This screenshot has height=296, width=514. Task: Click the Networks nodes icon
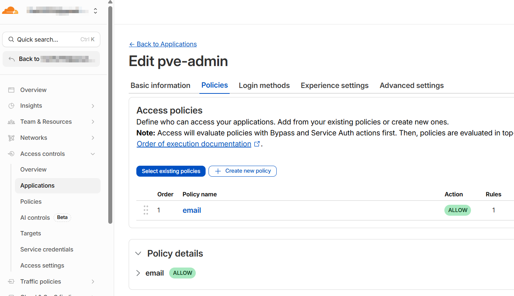point(11,138)
